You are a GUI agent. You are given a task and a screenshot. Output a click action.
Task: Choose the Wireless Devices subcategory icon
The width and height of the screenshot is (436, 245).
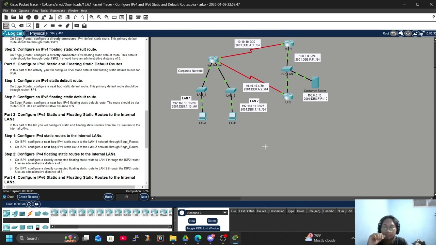tap(30, 227)
